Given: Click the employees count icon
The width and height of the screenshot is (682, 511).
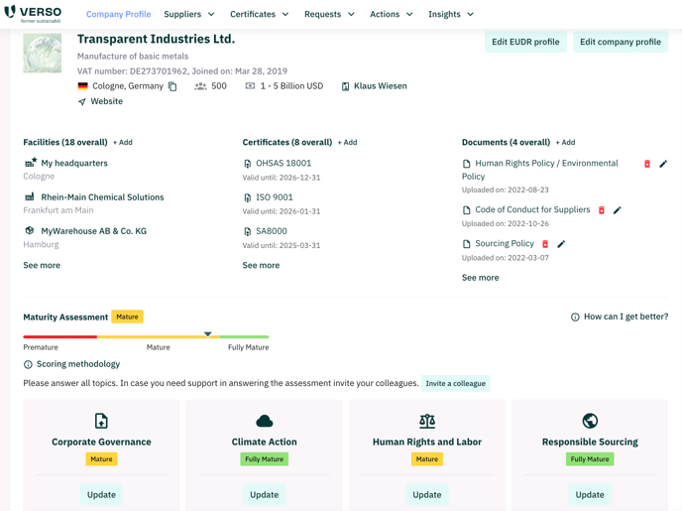Looking at the screenshot, I should pyautogui.click(x=200, y=86).
